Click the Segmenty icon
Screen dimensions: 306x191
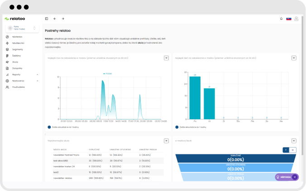pos(7,49)
